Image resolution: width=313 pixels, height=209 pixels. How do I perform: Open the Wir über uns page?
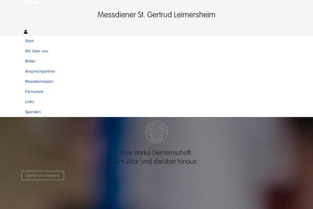point(37,51)
